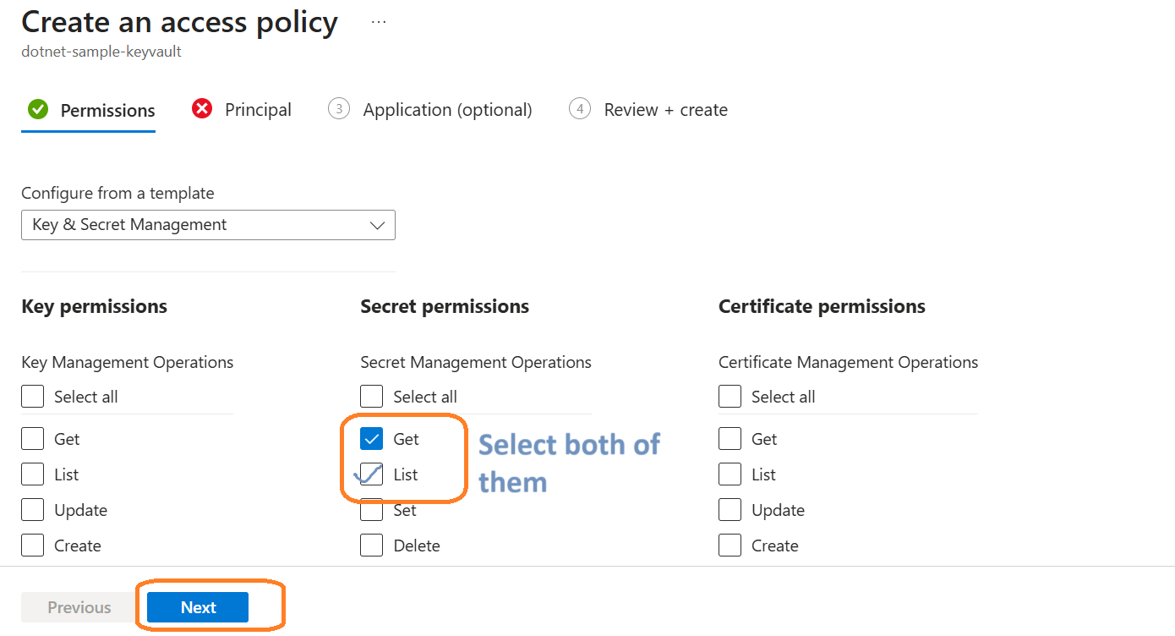1175x636 pixels.
Task: Click the ellipsis icon beside the page title
Action: click(379, 22)
